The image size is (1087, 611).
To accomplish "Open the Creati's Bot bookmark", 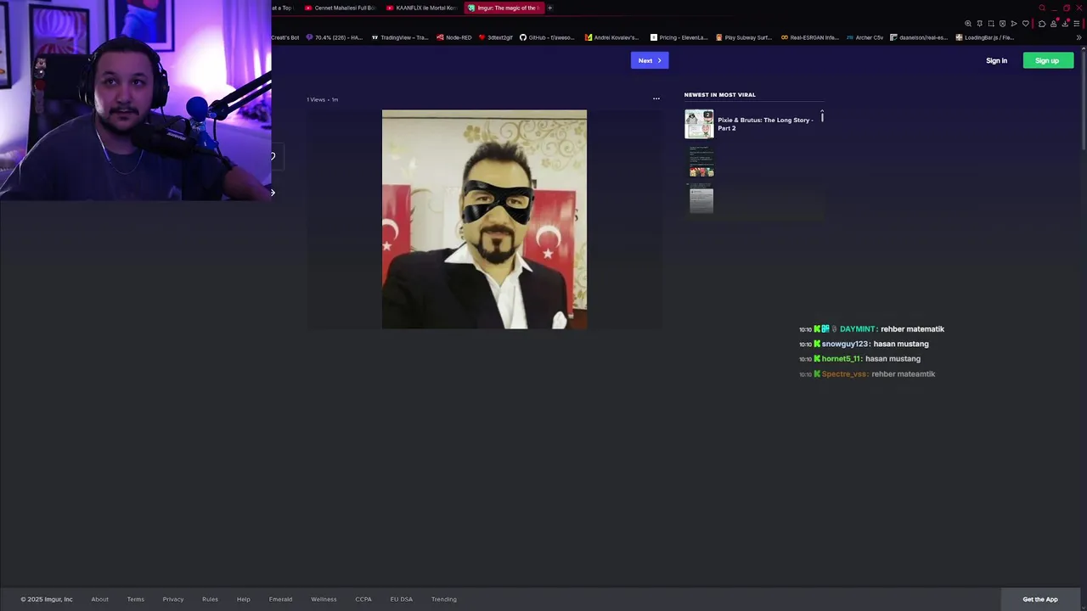I will [285, 37].
